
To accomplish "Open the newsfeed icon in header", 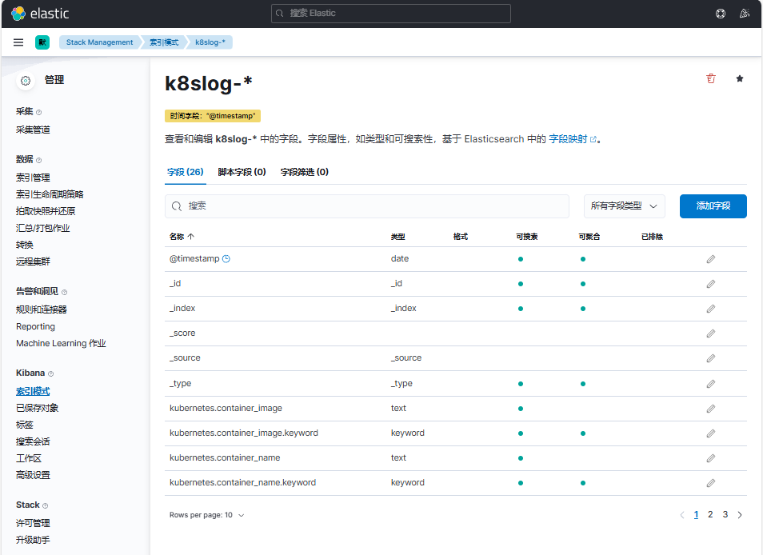I will 744,14.
